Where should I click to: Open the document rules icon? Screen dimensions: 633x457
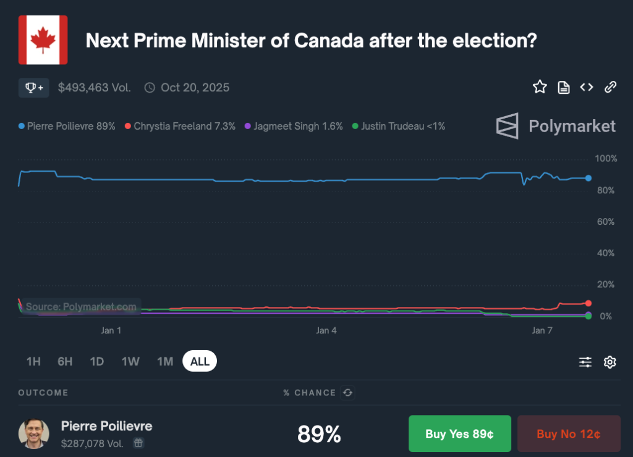(564, 87)
